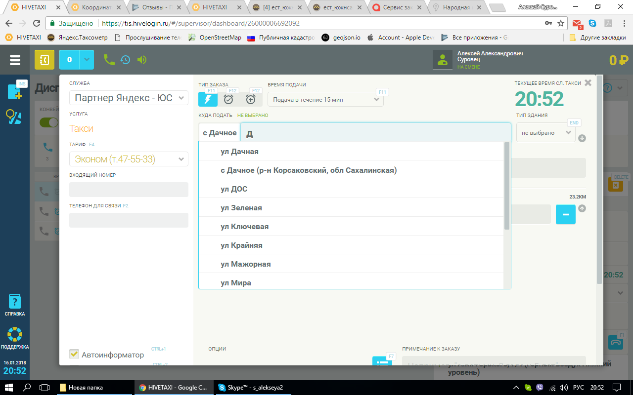The image size is (633, 395).
Task: Open the Эконом tariff dropdown
Action: (129, 159)
